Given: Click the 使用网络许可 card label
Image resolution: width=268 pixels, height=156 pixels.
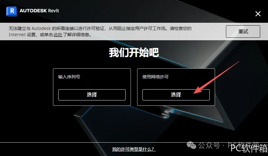Looking at the screenshot, I should point(156,77).
